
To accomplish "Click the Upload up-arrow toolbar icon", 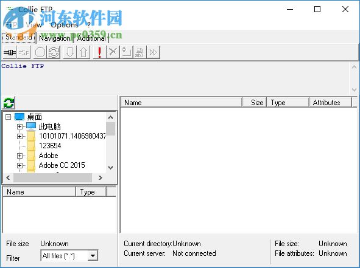I will [83, 52].
